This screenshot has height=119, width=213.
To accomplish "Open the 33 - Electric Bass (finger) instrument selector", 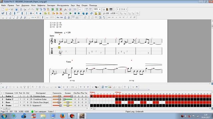I will point(40,102).
